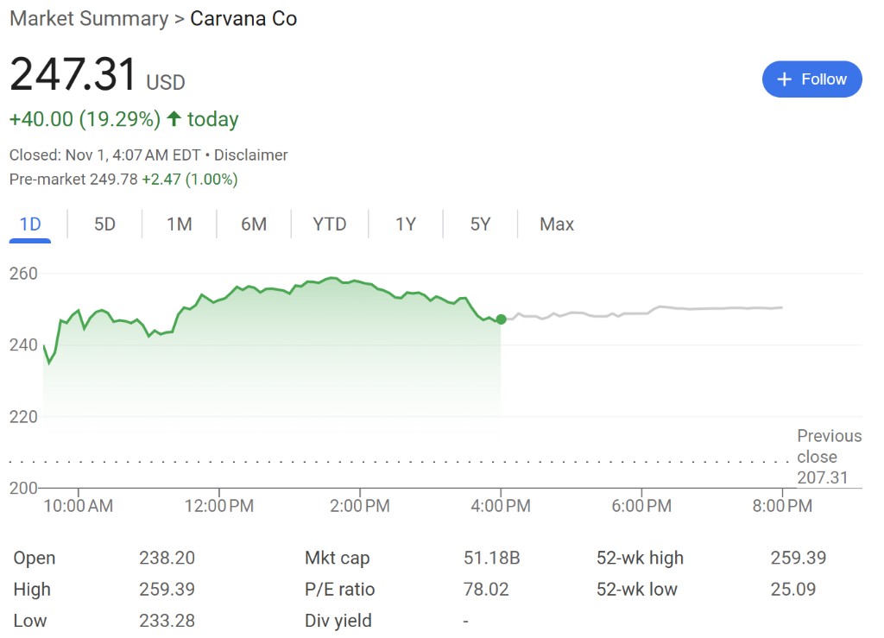Click the pre-market price 249.78
This screenshot has height=638, width=884.
[x=113, y=180]
